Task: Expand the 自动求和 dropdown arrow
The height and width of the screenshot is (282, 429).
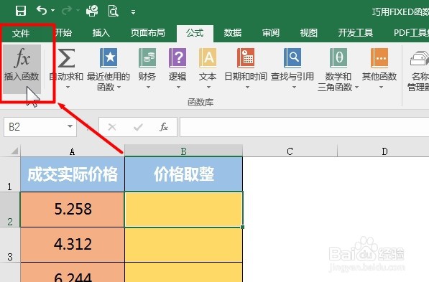Action: (x=68, y=88)
